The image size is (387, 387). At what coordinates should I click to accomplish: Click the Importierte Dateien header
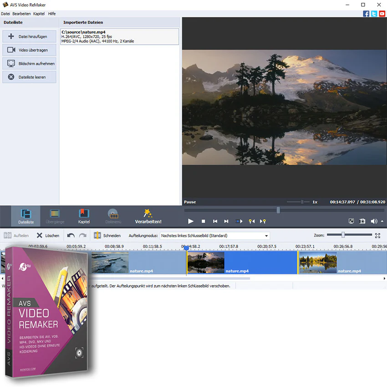pyautogui.click(x=83, y=22)
